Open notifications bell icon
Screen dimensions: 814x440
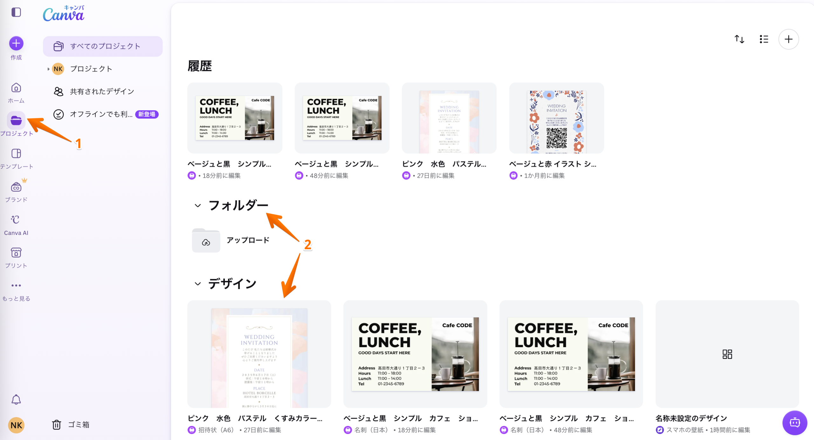pos(16,400)
